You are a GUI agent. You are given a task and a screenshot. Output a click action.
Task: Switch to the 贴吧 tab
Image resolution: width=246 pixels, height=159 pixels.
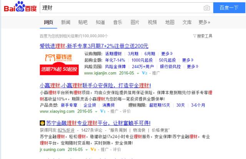[x=83, y=22]
